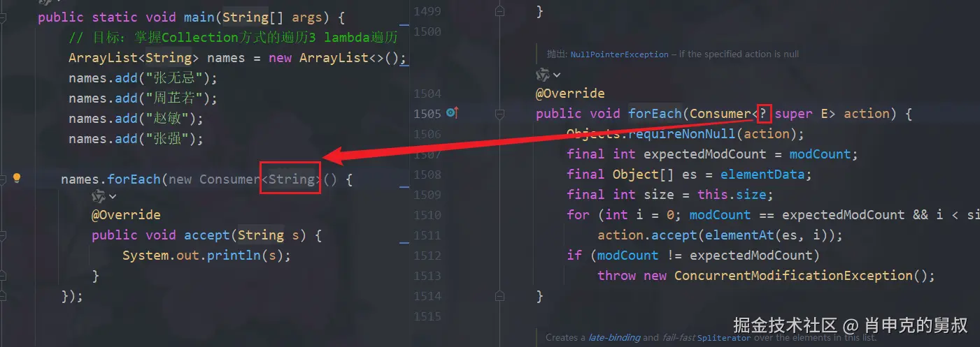Click line number 1504 in the gutter
This screenshot has width=980, height=347.
427,93
